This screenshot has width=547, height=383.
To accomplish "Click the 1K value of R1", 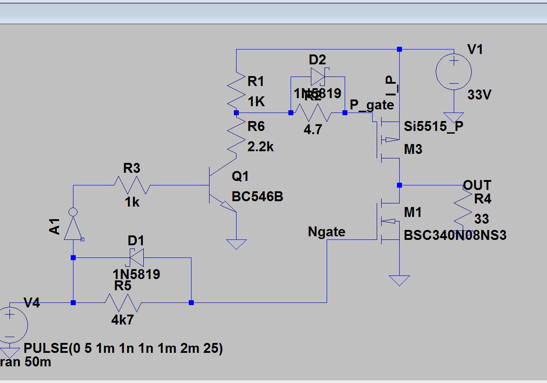I will click(x=256, y=102).
